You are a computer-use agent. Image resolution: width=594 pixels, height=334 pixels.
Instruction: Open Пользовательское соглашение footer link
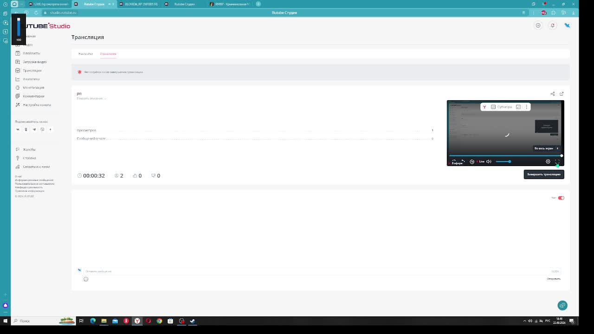point(34,184)
